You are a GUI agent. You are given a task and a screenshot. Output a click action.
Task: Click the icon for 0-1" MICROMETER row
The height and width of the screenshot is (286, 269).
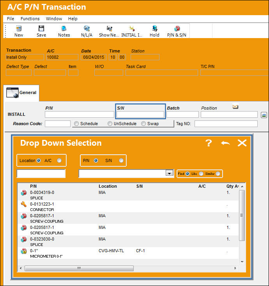pyautogui.click(x=24, y=251)
